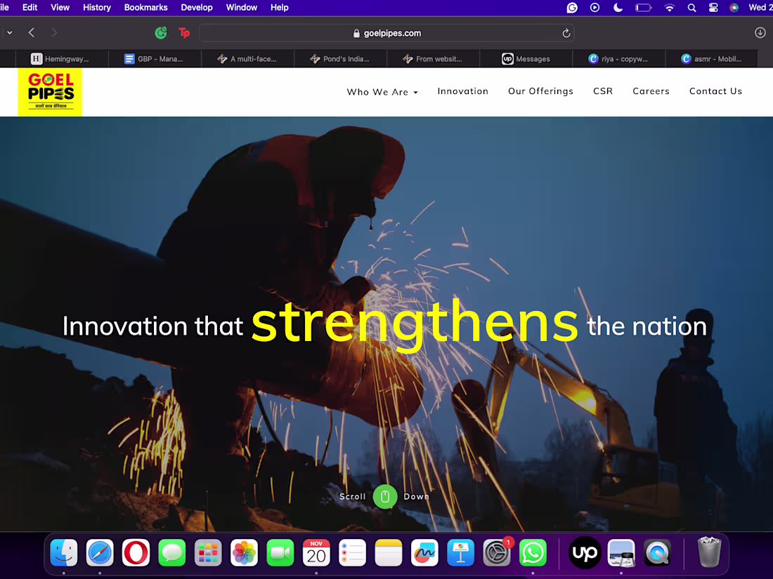Screen dimensions: 773x579
Task: Start Spotlight search from the menu bar
Action: 691,8
